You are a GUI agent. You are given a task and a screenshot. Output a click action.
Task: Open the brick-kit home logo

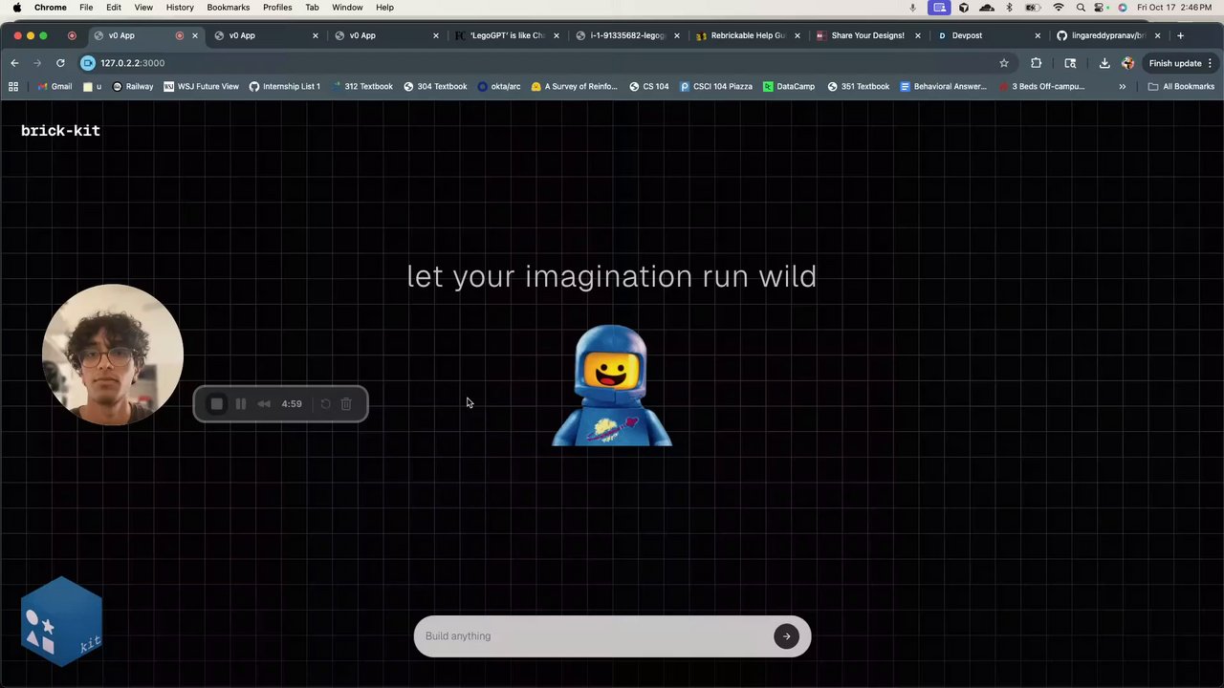(60, 131)
